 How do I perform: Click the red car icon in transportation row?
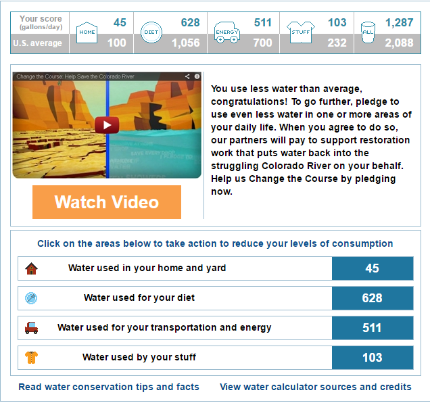[31, 327]
